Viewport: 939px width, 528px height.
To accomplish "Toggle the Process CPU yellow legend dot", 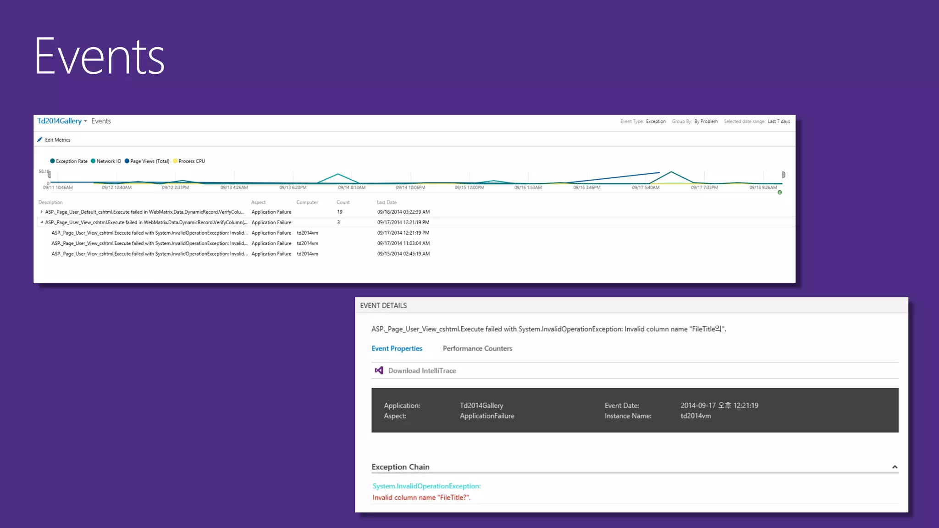I will 175,161.
